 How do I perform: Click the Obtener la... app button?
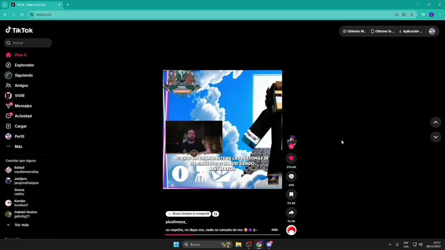pyautogui.click(x=383, y=31)
